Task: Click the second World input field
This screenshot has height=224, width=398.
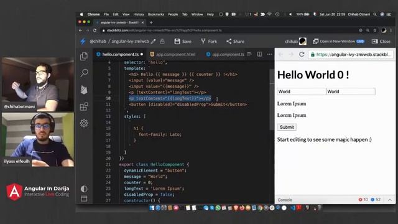Action: click(351, 91)
